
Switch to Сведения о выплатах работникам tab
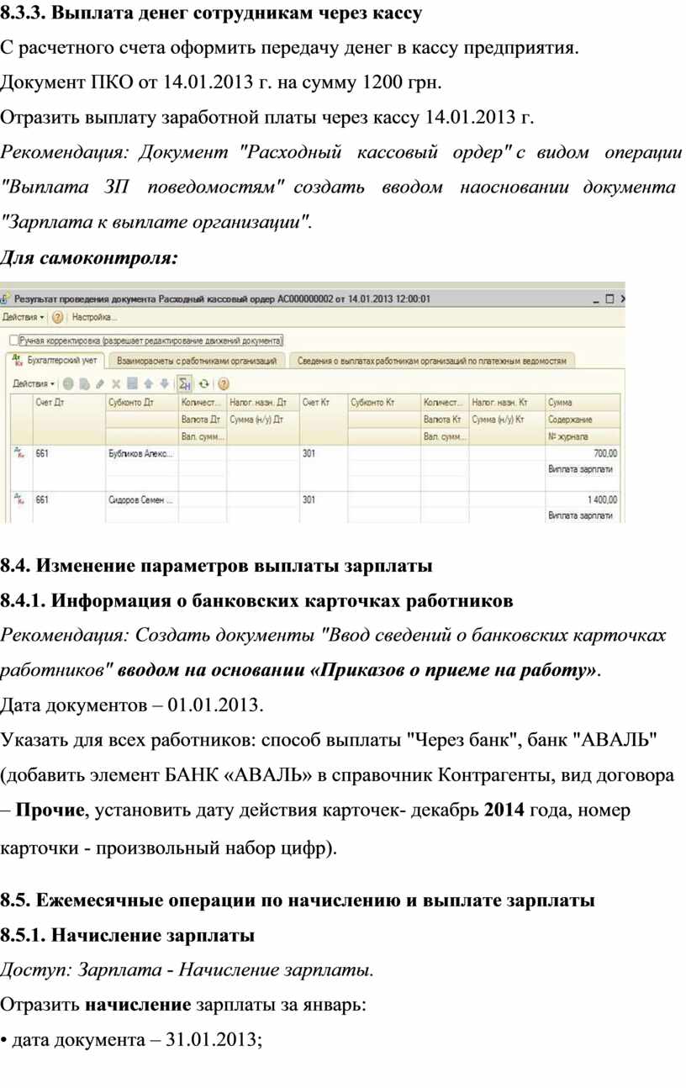pos(433,361)
